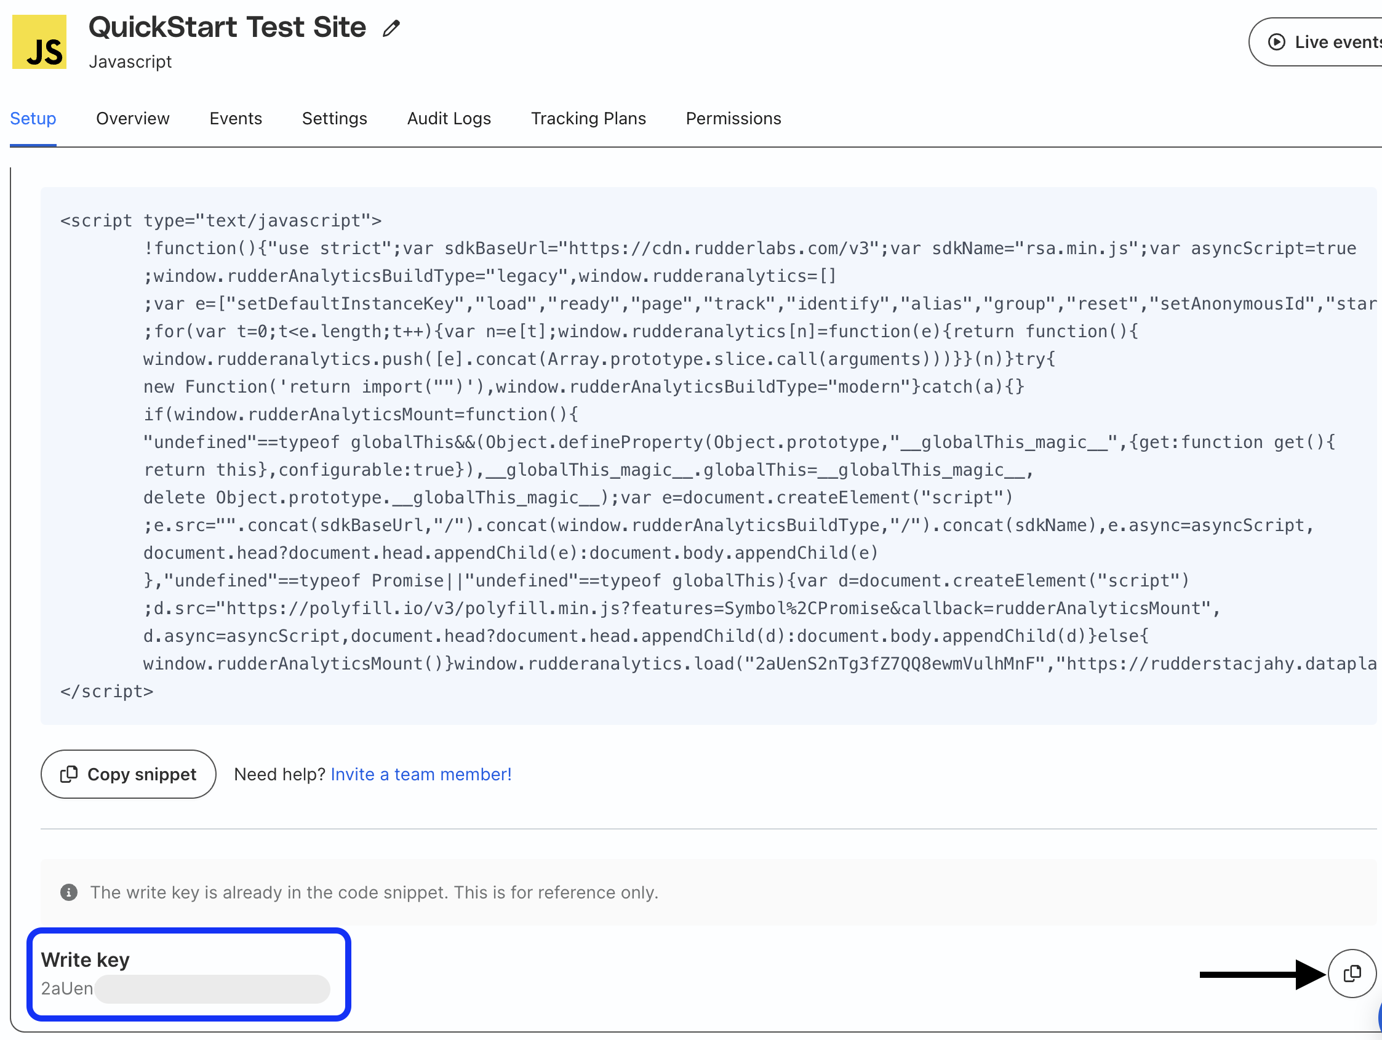View the Audit Logs tab
The image size is (1382, 1040).
click(449, 118)
